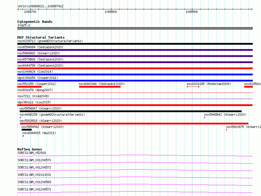Select the purple nsv6594084 variant bar

pos(135,50)
